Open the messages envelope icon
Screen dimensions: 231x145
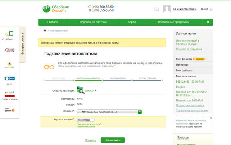click(x=157, y=9)
